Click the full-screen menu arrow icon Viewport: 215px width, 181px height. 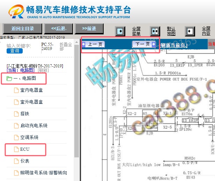pos(120,31)
